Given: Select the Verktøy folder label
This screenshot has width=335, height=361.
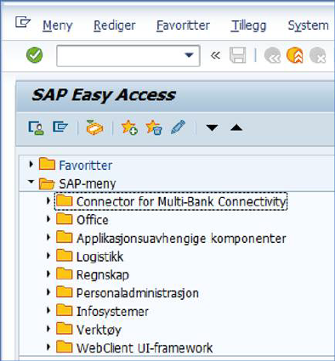Looking at the screenshot, I should pyautogui.click(x=99, y=330).
